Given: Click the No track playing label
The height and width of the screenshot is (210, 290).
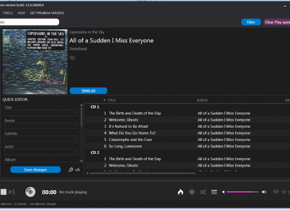Looking at the screenshot, I should tap(73, 192).
